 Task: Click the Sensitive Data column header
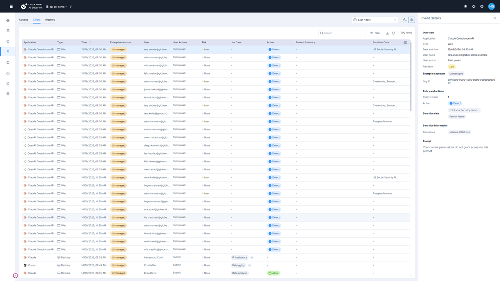[380, 42]
